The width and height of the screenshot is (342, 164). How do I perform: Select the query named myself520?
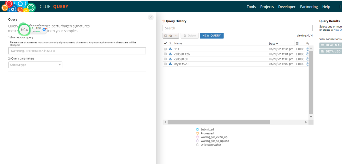pyautogui.click(x=181, y=64)
